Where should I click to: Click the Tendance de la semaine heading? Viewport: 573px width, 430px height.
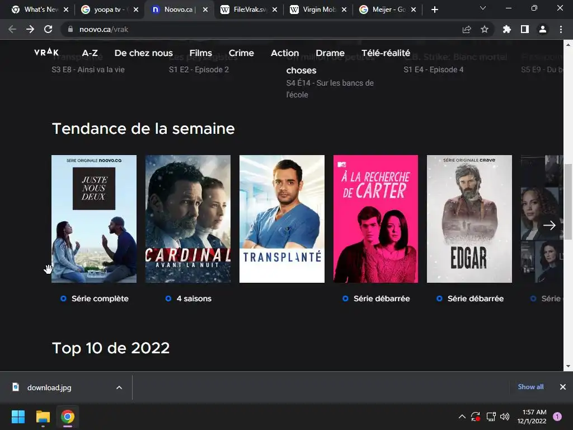pos(143,129)
